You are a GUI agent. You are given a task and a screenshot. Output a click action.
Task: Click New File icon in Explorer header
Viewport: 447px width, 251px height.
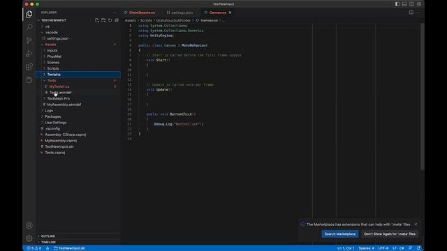click(x=97, y=20)
